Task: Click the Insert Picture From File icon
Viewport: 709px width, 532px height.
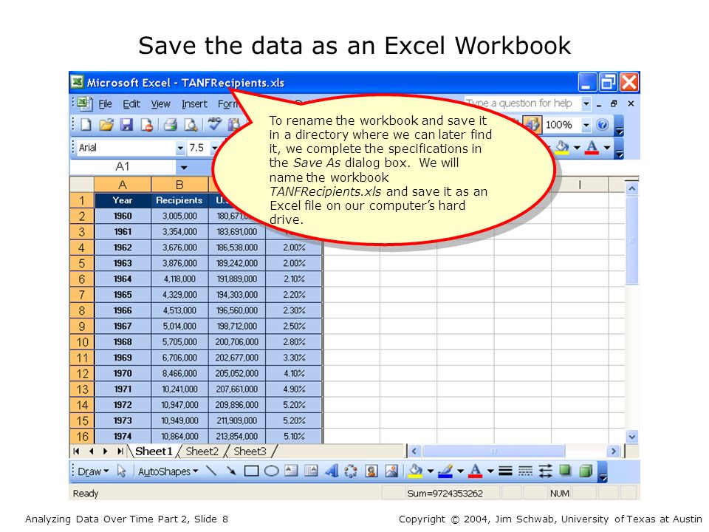Action: (391, 471)
